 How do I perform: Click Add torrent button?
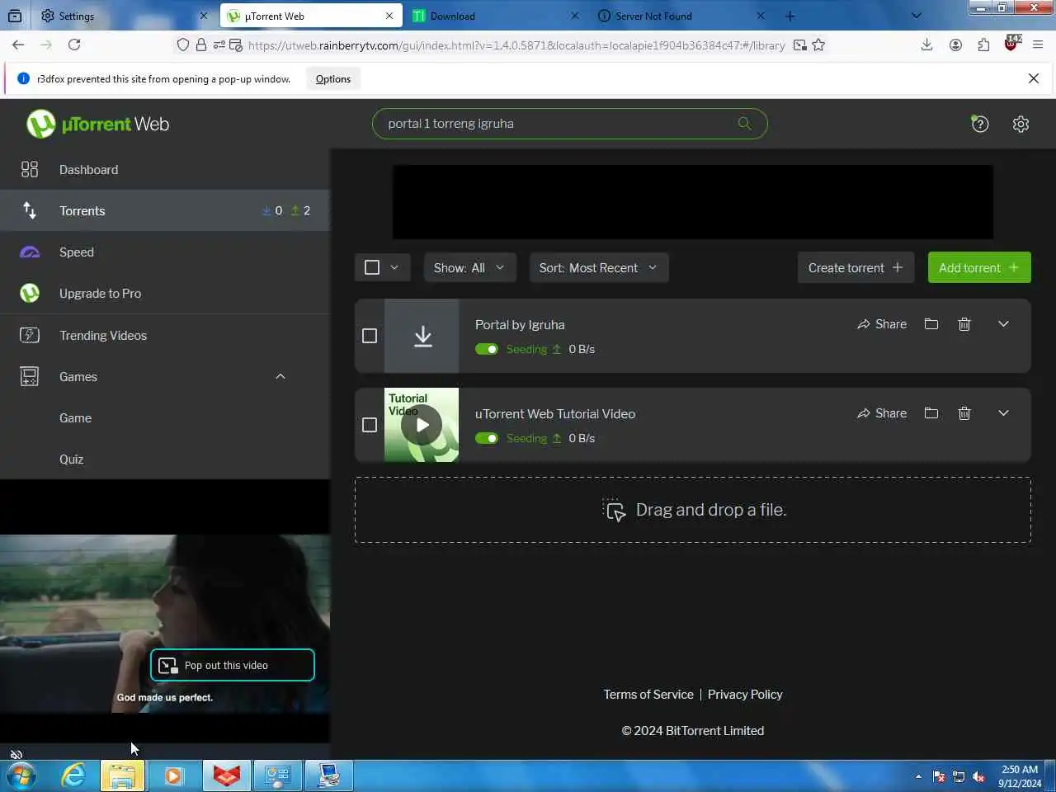click(x=979, y=267)
